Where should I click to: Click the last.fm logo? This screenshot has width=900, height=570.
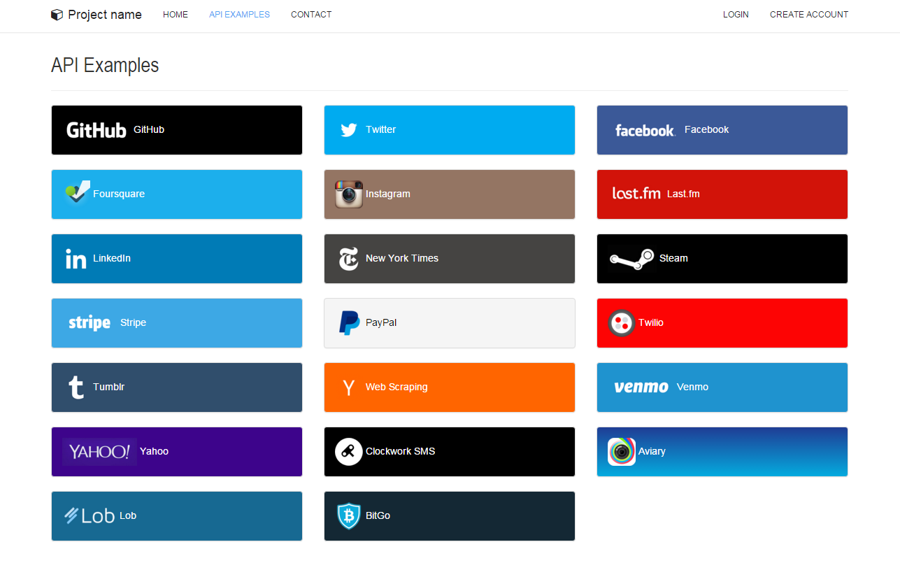[636, 193]
